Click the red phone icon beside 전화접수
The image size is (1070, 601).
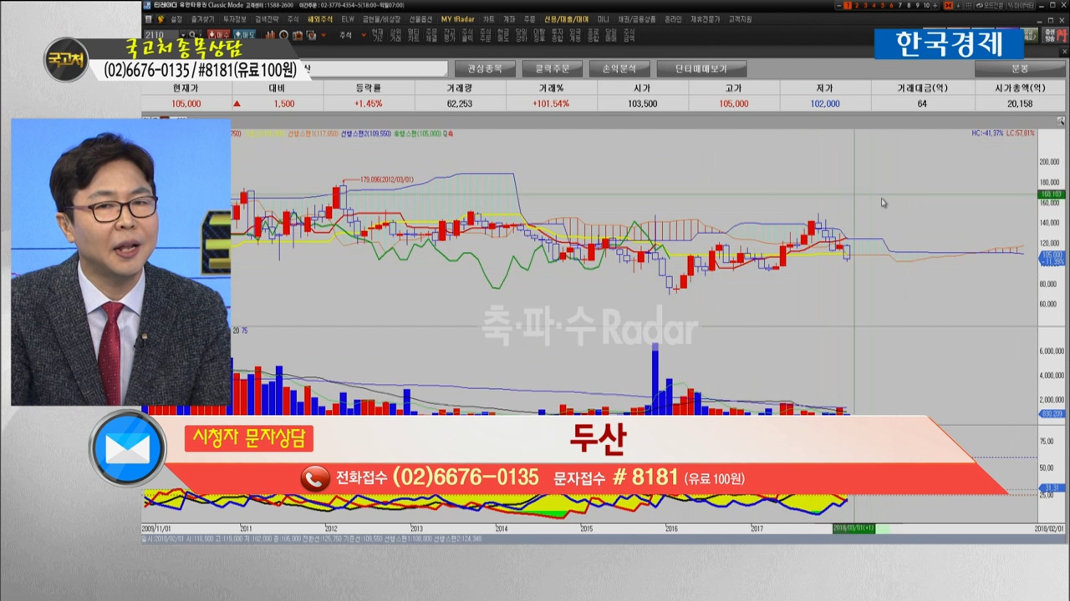(315, 478)
